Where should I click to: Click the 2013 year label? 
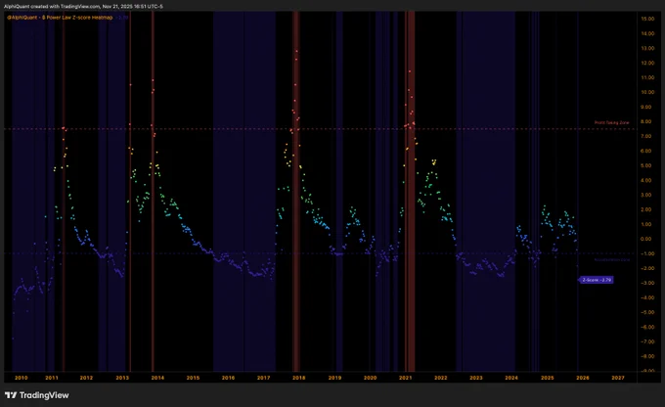click(122, 378)
